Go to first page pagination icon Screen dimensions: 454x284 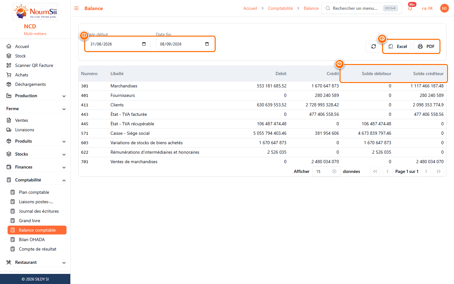coord(375,171)
